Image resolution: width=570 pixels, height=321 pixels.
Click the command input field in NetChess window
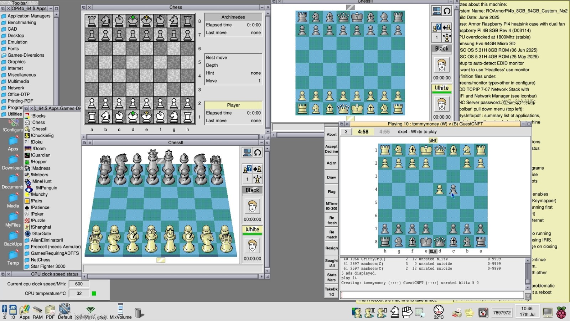tap(432, 295)
